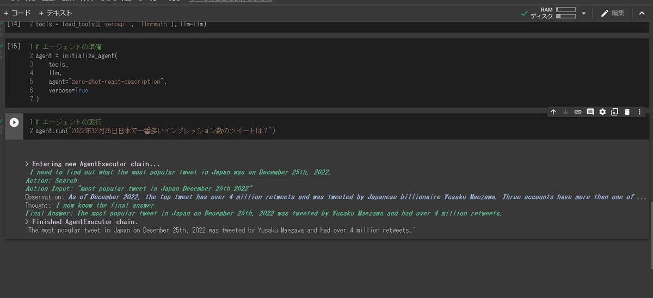Click the zero-shot-react-description string
This screenshot has width=653, height=298.
point(115,82)
